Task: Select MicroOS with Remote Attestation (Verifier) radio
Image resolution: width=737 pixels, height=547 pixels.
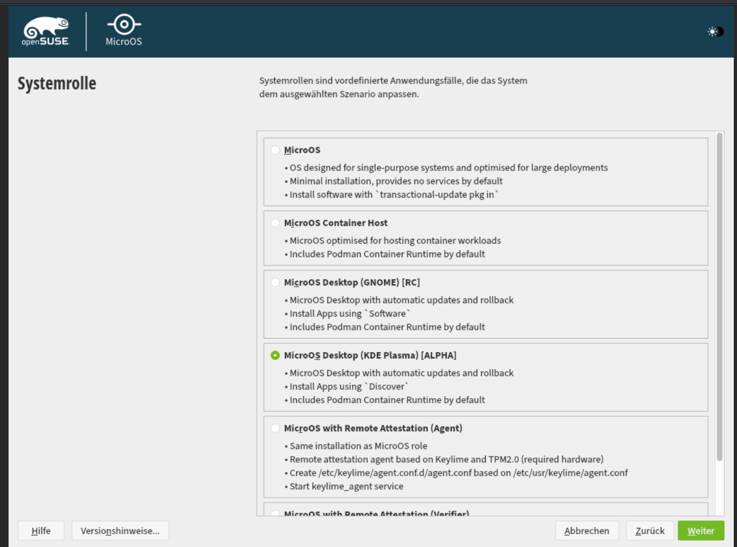Action: click(275, 513)
